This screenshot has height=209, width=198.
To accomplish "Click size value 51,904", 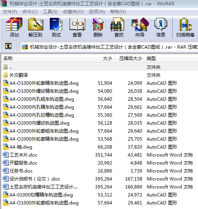I will (105, 83).
